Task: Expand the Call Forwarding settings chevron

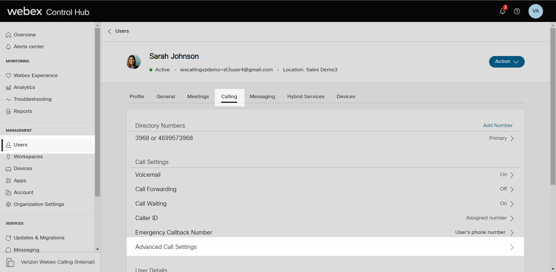Action: [512, 189]
